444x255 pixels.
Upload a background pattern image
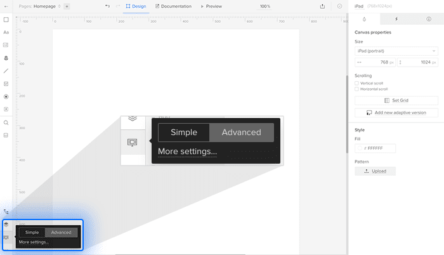click(x=375, y=171)
